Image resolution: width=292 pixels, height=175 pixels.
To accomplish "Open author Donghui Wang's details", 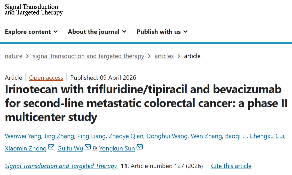I will [x=167, y=136].
